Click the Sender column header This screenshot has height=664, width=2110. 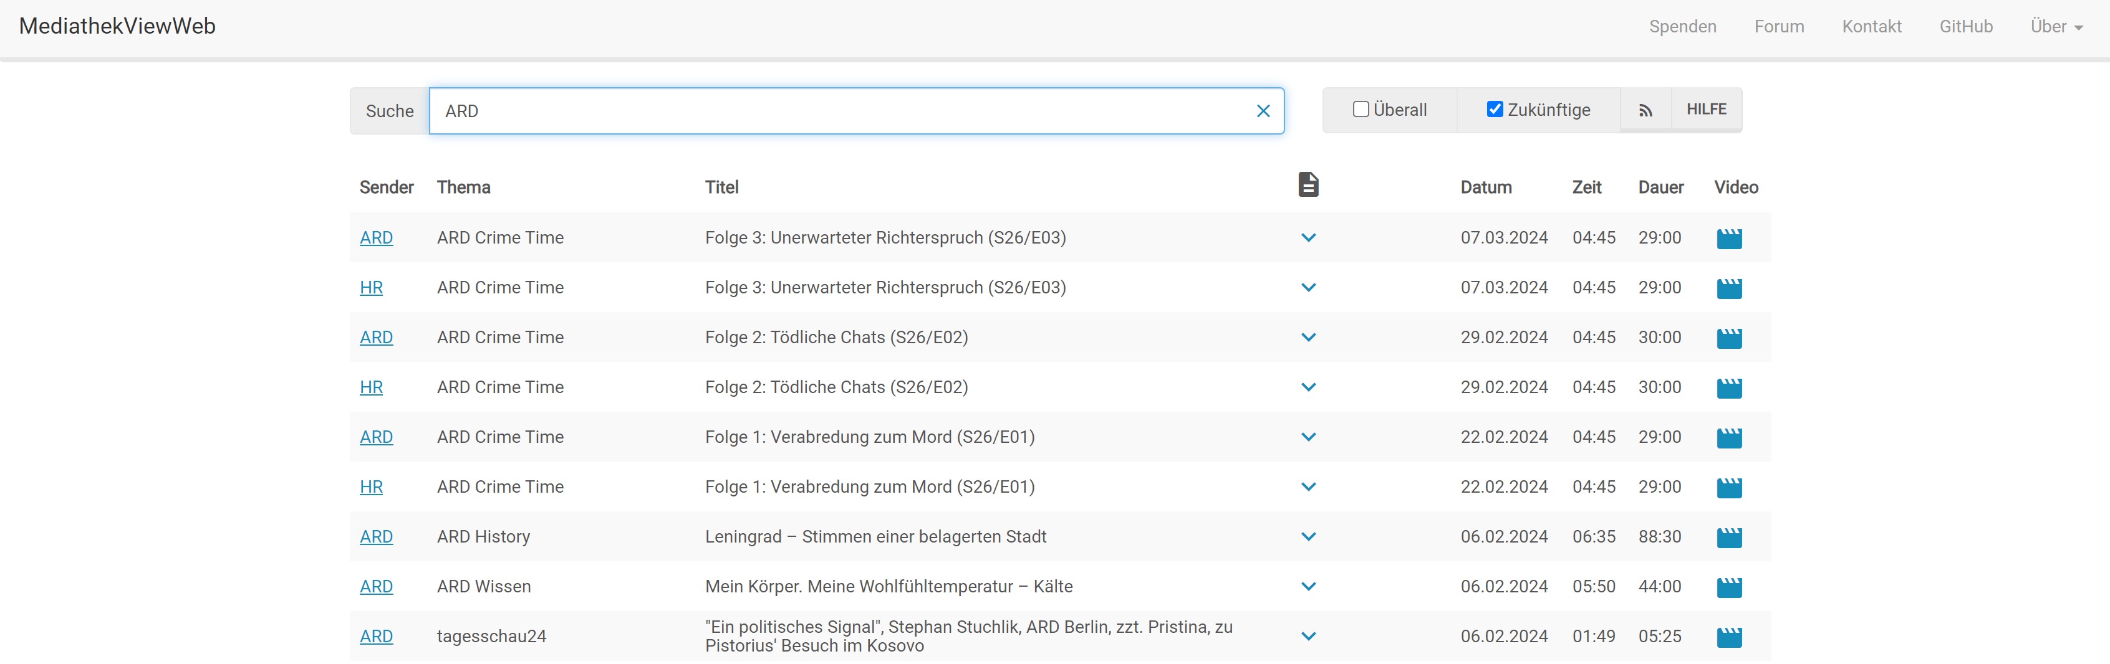pyautogui.click(x=387, y=187)
